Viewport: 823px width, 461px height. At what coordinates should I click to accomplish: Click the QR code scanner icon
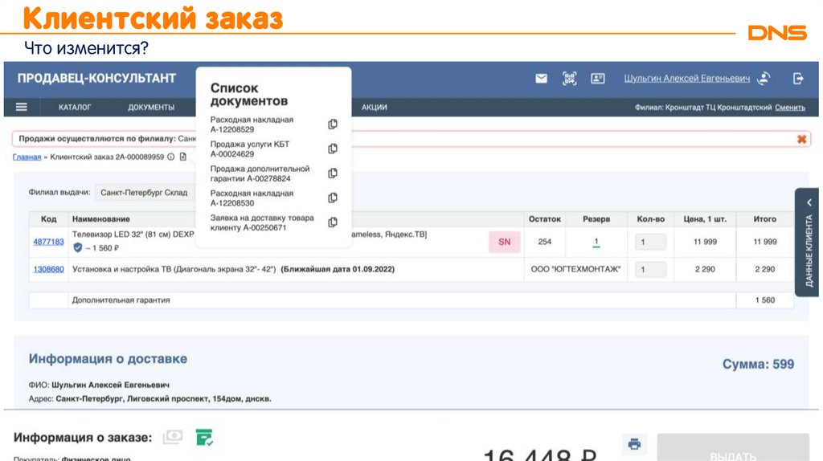570,79
